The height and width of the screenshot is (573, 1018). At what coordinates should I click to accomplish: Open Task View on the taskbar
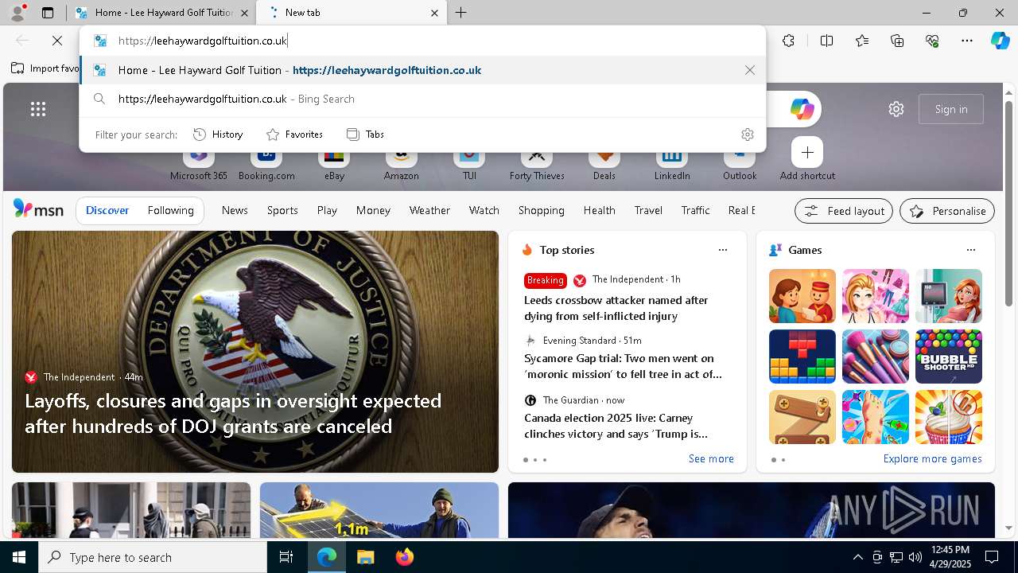[x=286, y=557]
